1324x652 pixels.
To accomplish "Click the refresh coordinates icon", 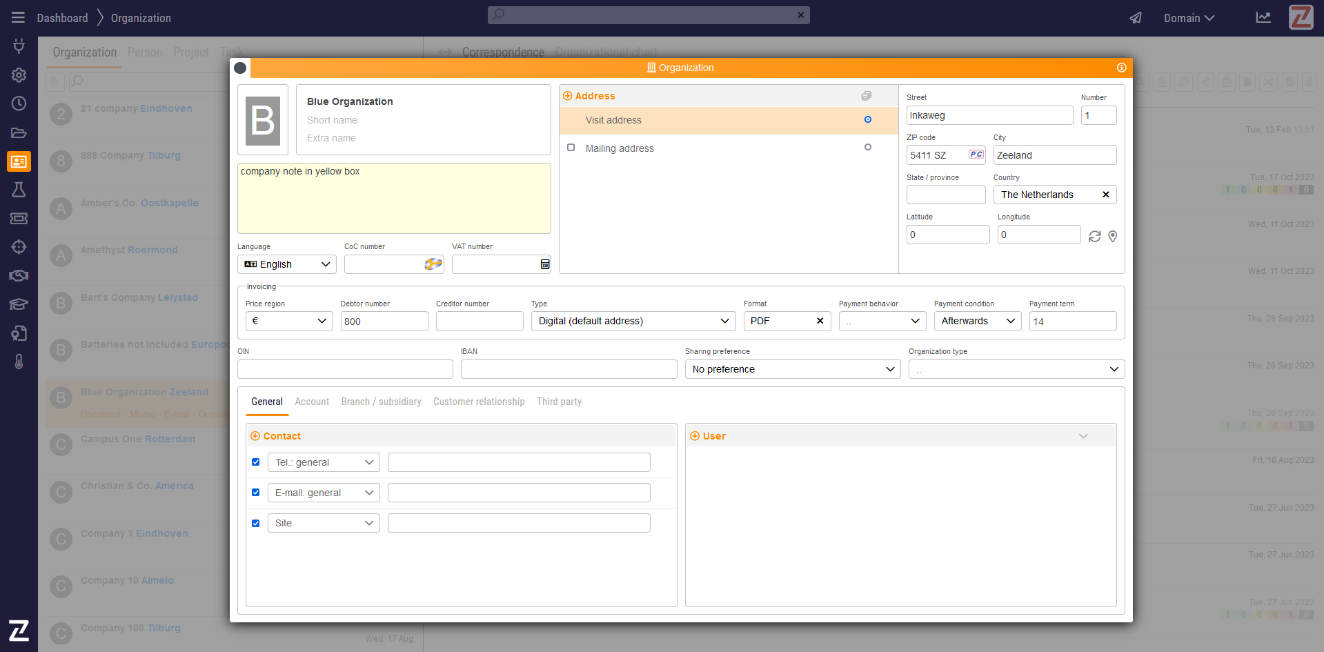I will 1094,237.
